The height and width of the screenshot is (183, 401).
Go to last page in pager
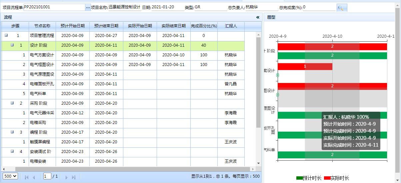coord(74,177)
